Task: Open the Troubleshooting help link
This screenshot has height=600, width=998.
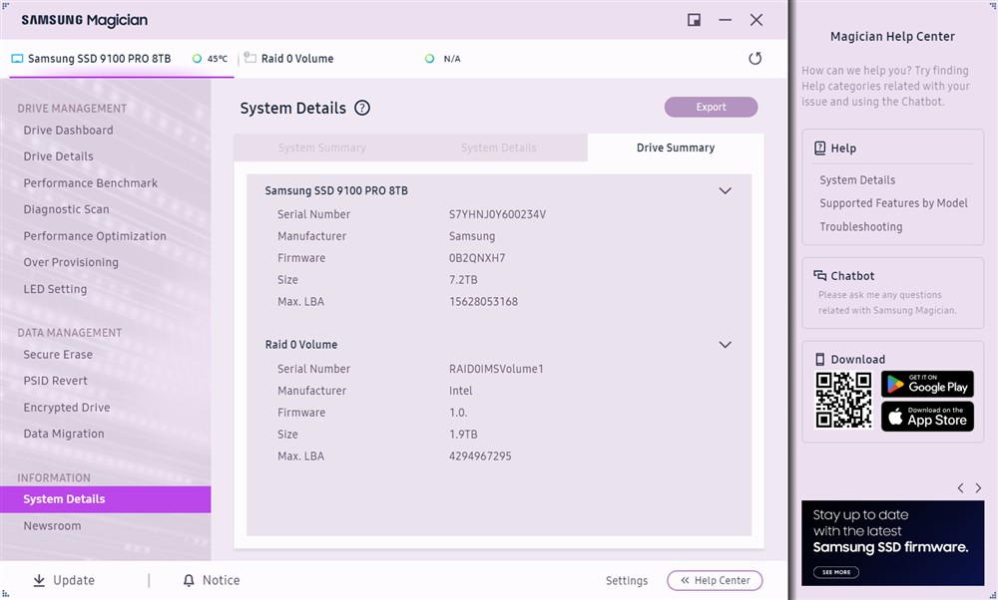Action: coord(860,227)
